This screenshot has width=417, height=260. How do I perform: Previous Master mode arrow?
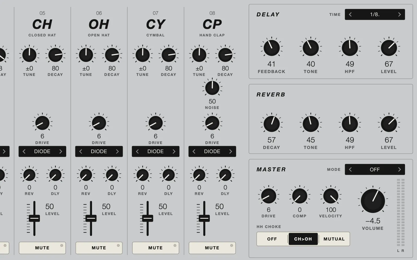pos(350,170)
